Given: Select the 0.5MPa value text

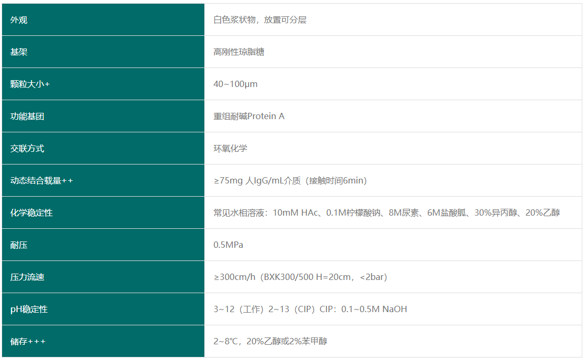Looking at the screenshot, I should 228,245.
